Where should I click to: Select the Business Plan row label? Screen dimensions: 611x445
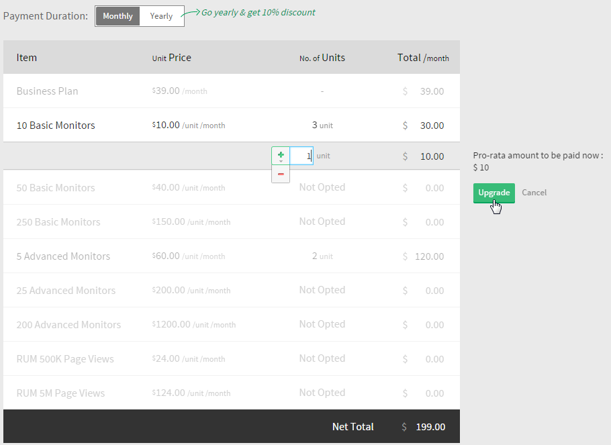[47, 91]
